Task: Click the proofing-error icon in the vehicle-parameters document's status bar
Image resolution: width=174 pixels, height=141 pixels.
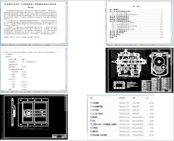Action: point(22,92)
